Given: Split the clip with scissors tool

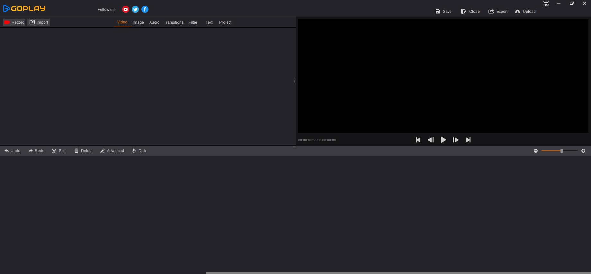Looking at the screenshot, I should (59, 151).
